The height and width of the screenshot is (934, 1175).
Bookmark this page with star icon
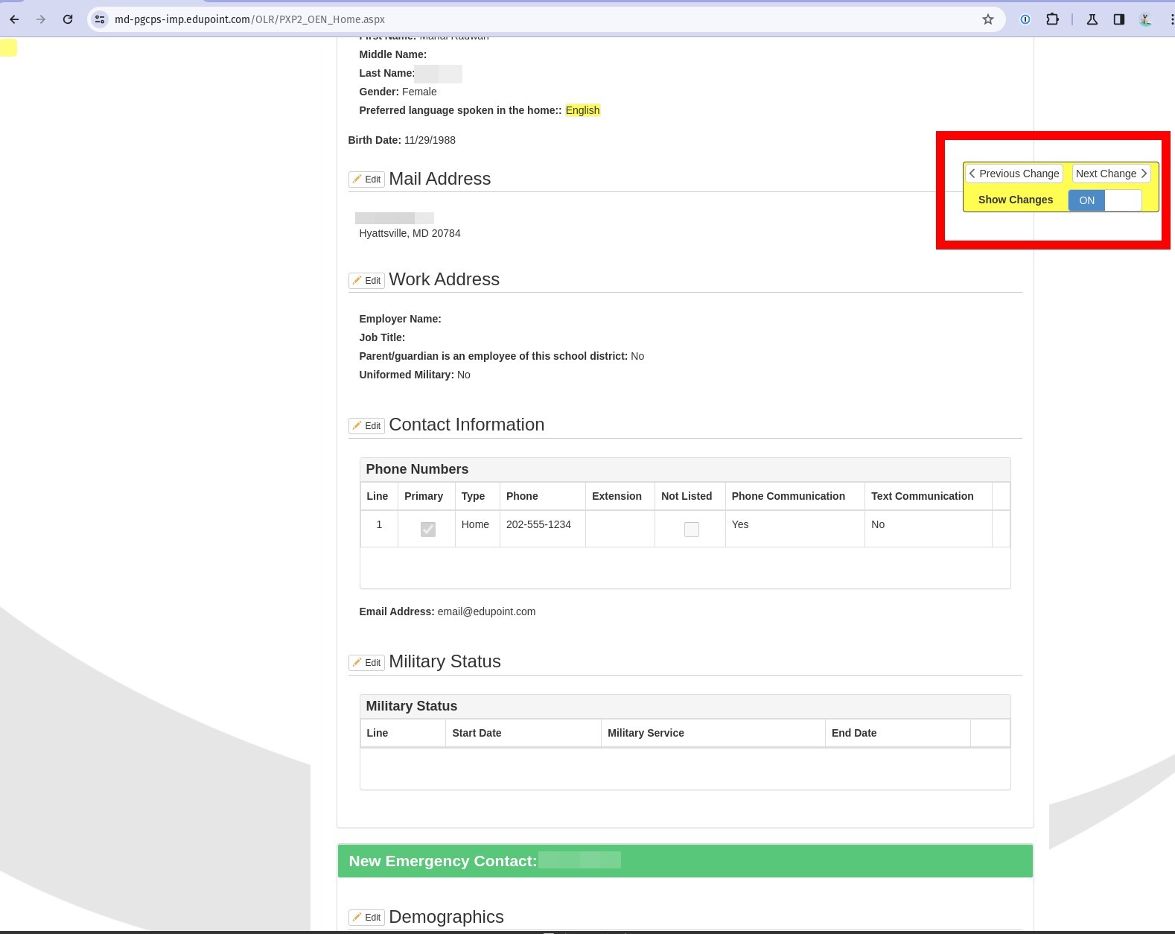[987, 19]
